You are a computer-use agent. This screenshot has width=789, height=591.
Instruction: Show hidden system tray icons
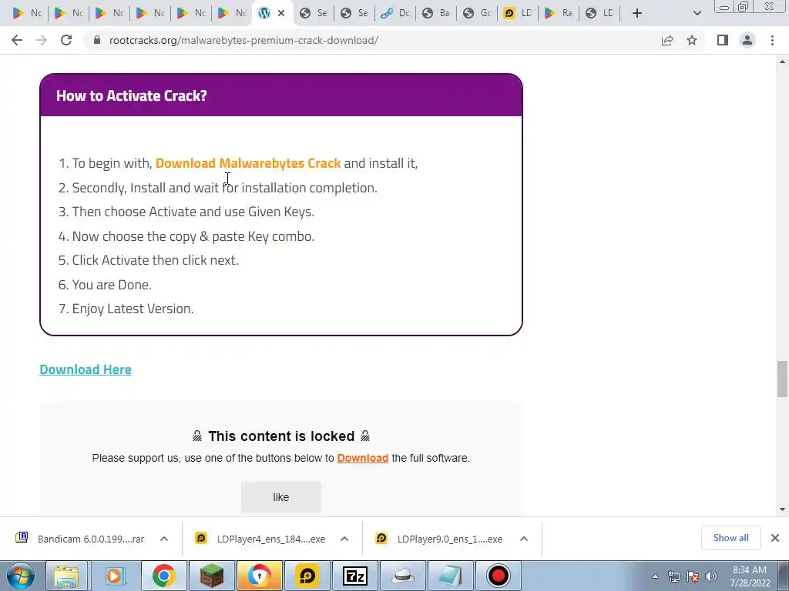pyautogui.click(x=655, y=576)
